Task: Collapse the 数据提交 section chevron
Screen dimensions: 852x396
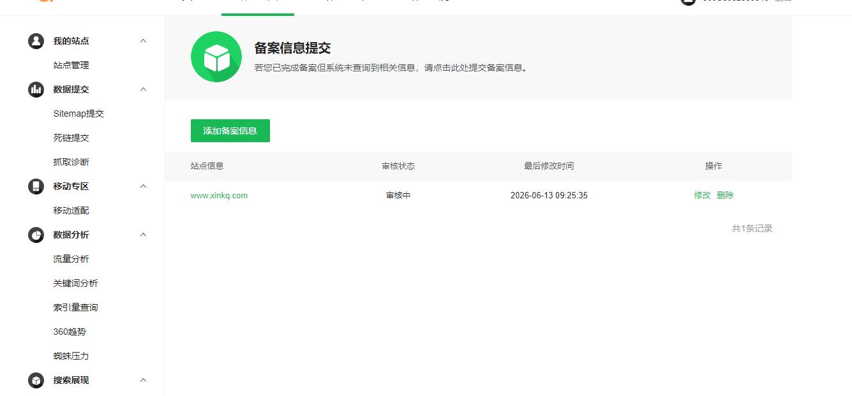Action: pyautogui.click(x=143, y=89)
